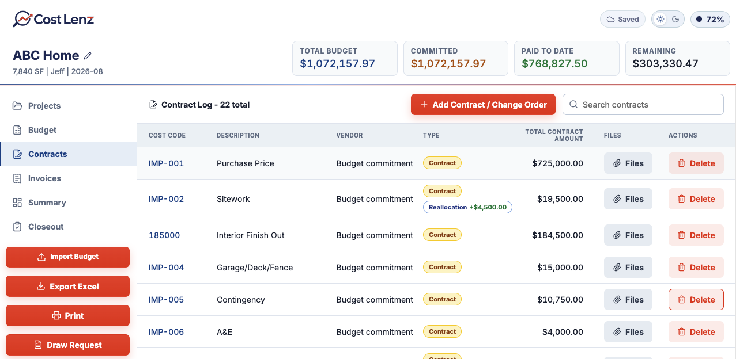Open Files for IMP-005 Contingency
Screen dimensions: 736x359
pos(628,300)
